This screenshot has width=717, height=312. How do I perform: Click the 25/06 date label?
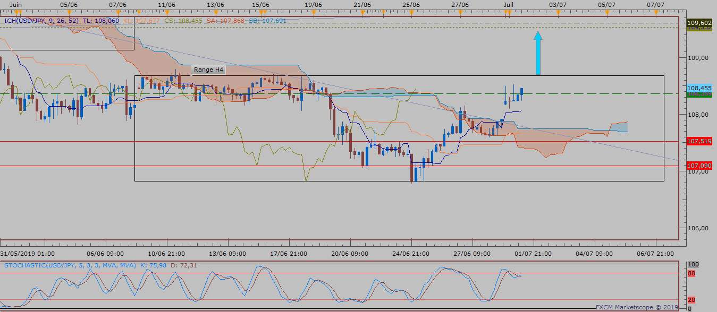coord(411,4)
